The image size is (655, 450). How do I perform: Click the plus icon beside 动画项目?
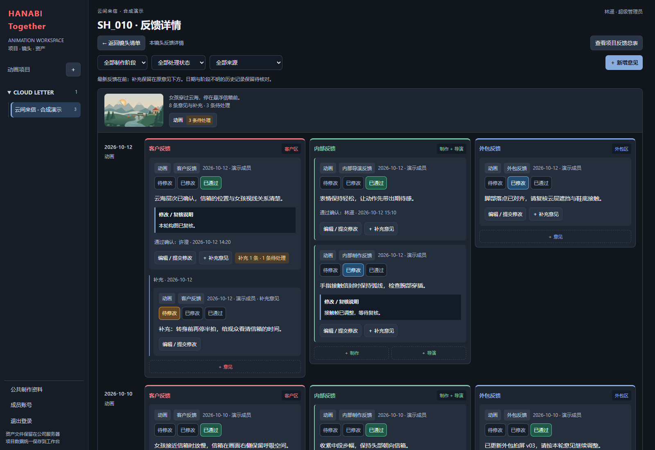tap(73, 70)
